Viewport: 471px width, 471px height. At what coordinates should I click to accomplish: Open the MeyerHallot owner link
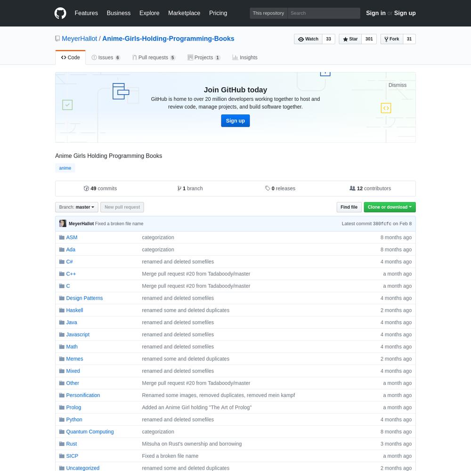coord(79,39)
